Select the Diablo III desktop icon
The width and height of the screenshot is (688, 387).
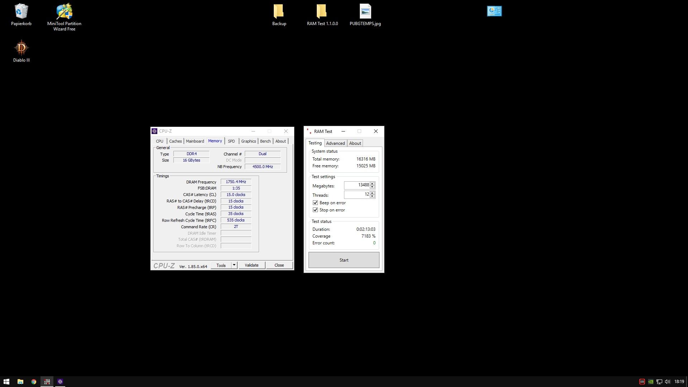[21, 48]
